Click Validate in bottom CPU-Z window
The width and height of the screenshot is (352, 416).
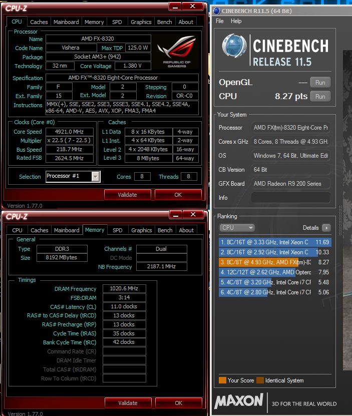click(128, 403)
